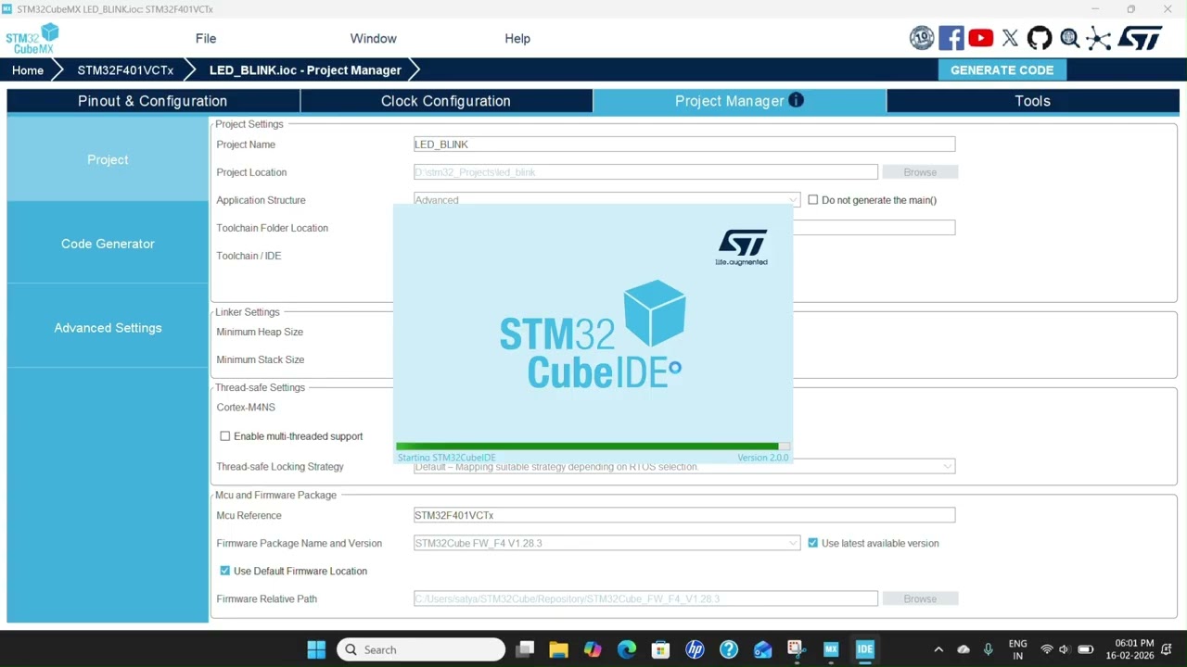The height and width of the screenshot is (667, 1187).
Task: Uncheck 'Use latest available version'
Action: (813, 543)
